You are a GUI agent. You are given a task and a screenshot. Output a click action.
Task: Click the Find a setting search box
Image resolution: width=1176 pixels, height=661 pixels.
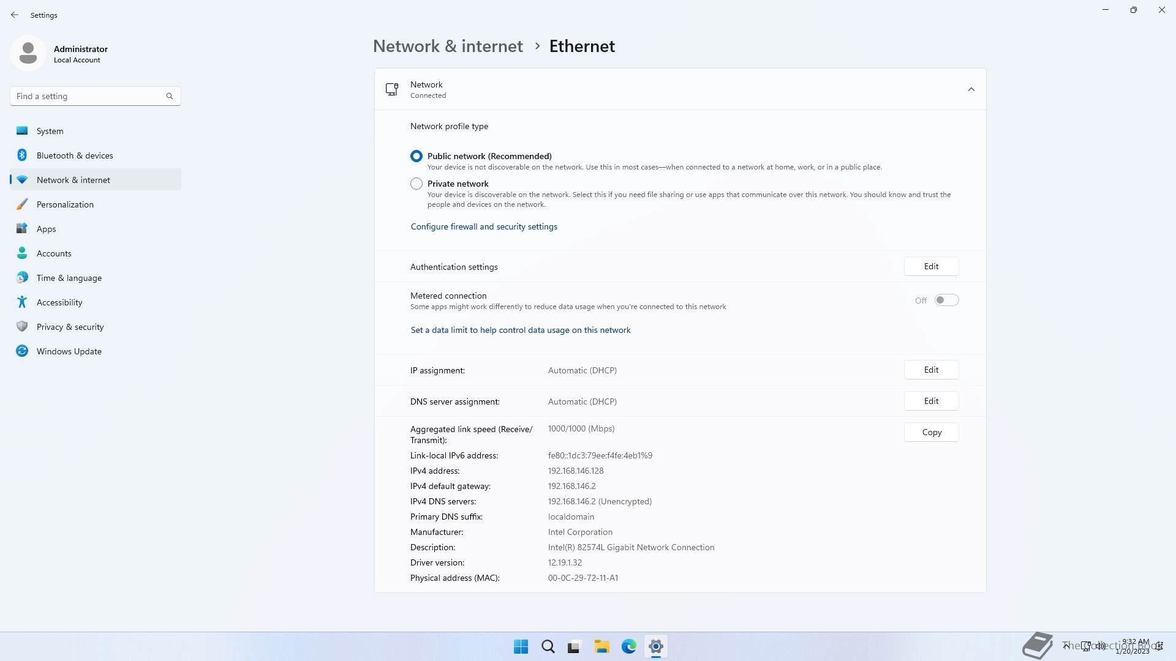coord(89,96)
